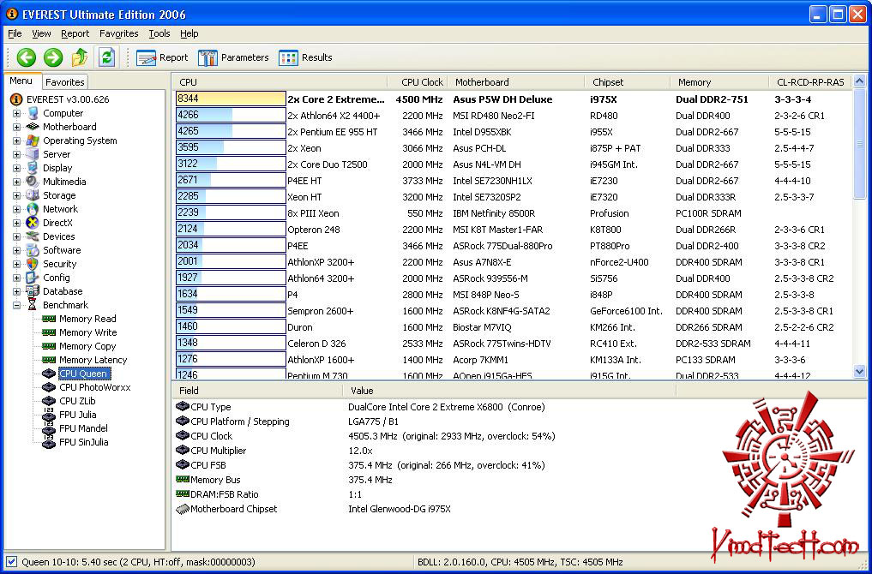Sort by the CPU Clock column header
Image resolution: width=872 pixels, height=574 pixels.
coord(417,82)
